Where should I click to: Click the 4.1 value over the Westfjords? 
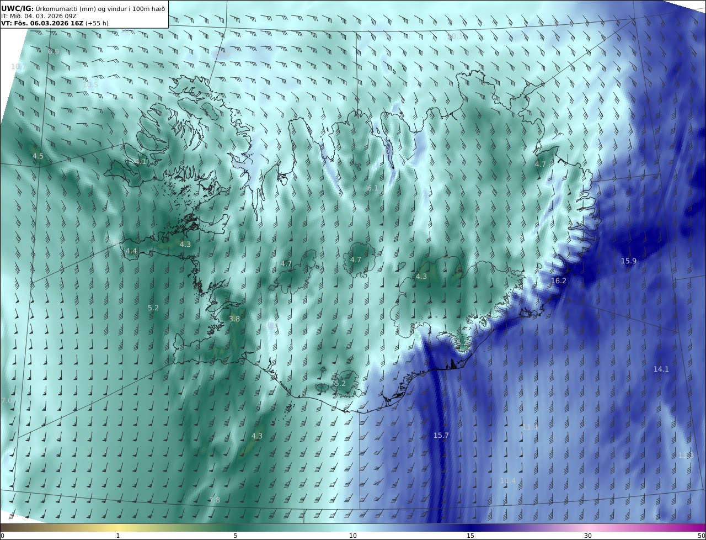[141, 162]
